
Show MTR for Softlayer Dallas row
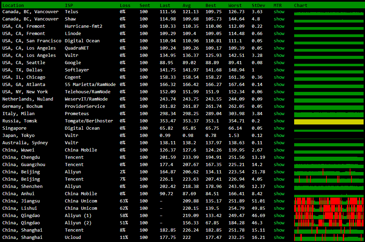click(x=279, y=70)
